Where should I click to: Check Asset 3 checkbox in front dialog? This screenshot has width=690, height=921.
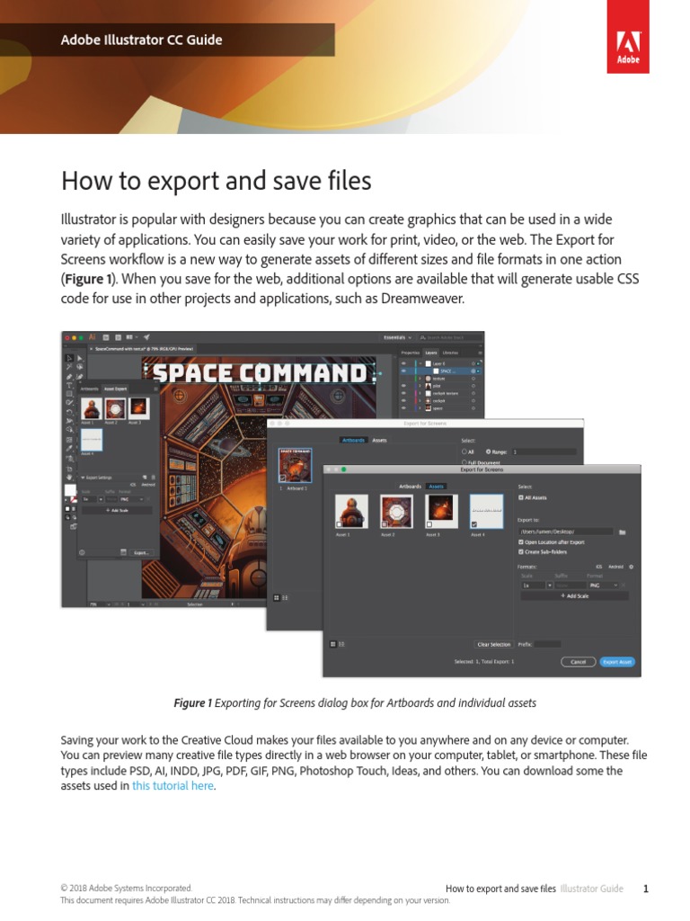click(429, 524)
